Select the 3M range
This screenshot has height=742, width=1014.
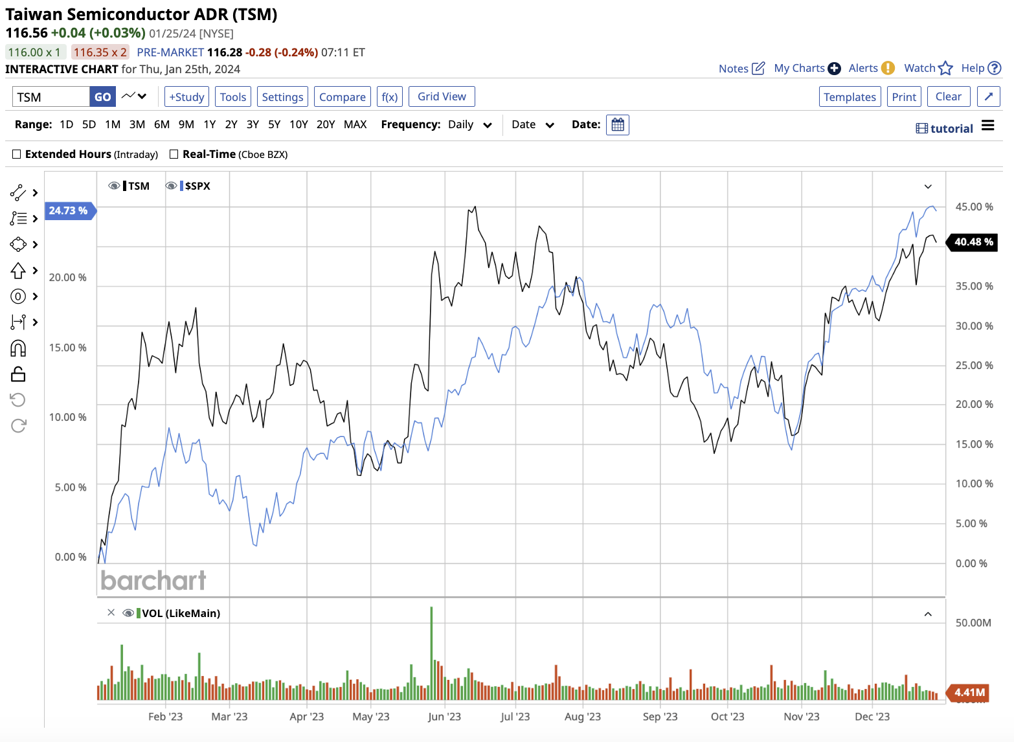click(137, 124)
